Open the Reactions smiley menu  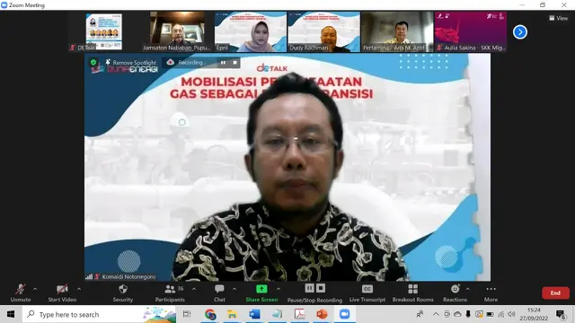[455, 293]
